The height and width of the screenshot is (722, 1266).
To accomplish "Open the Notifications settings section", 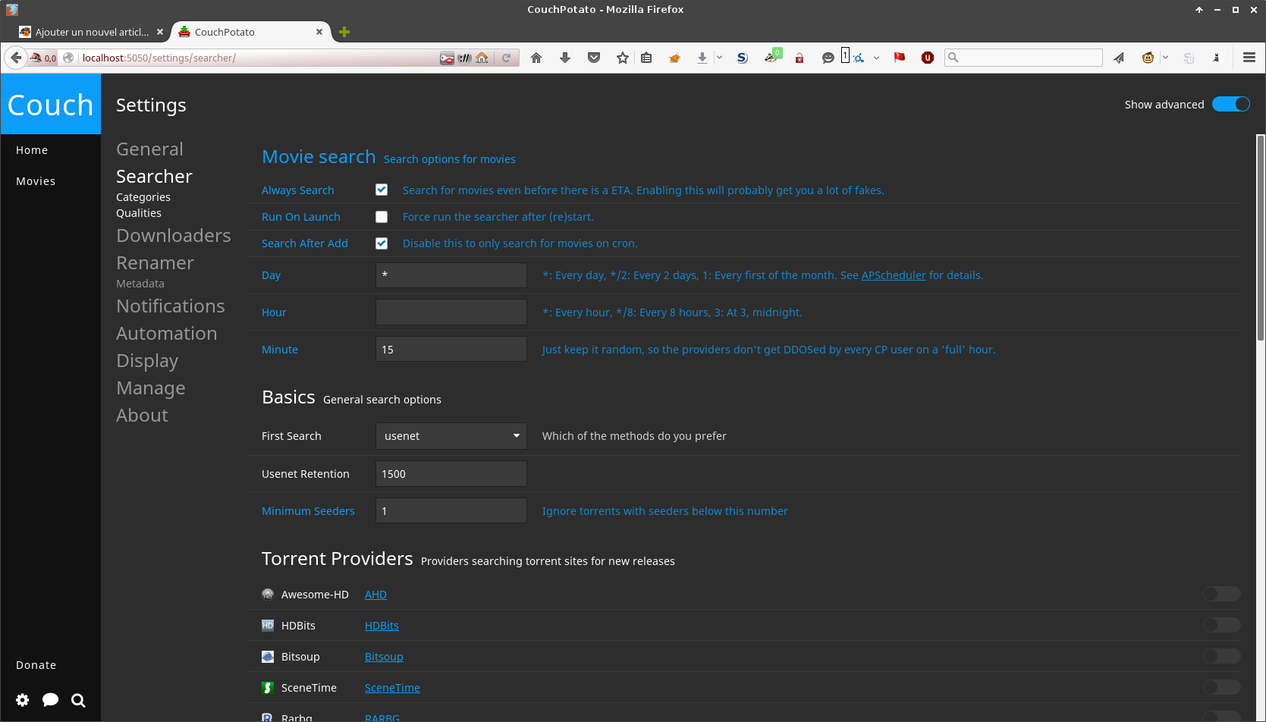I will pos(171,306).
